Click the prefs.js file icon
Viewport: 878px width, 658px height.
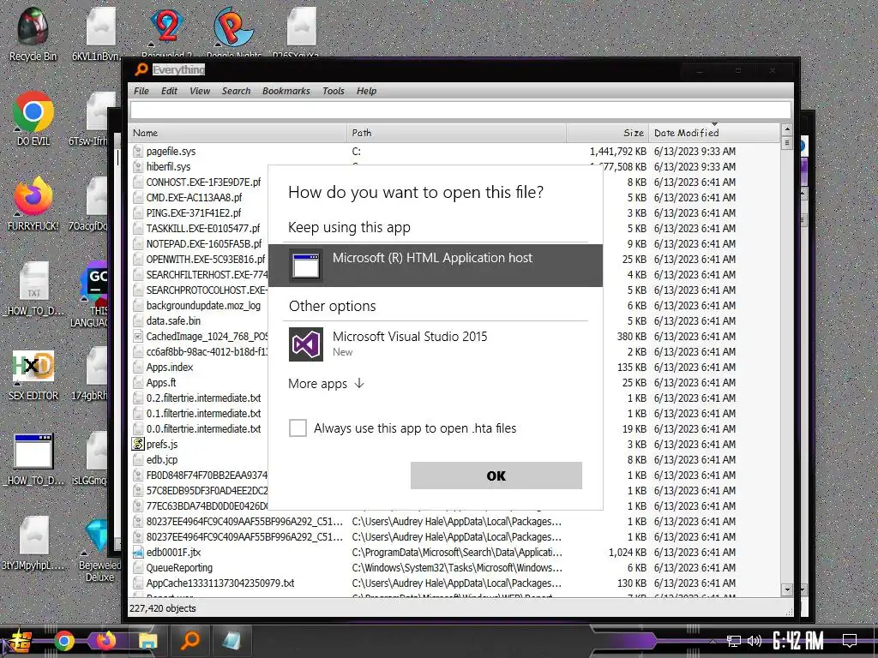tap(138, 445)
